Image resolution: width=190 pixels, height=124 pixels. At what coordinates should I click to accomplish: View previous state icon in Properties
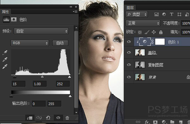(39, 118)
